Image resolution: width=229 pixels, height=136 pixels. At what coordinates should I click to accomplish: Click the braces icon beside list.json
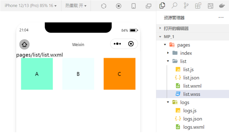pyautogui.click(x=178, y=78)
